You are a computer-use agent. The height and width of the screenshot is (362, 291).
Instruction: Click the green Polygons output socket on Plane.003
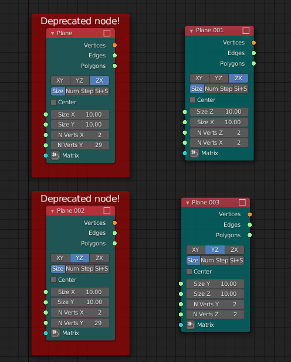249,235
